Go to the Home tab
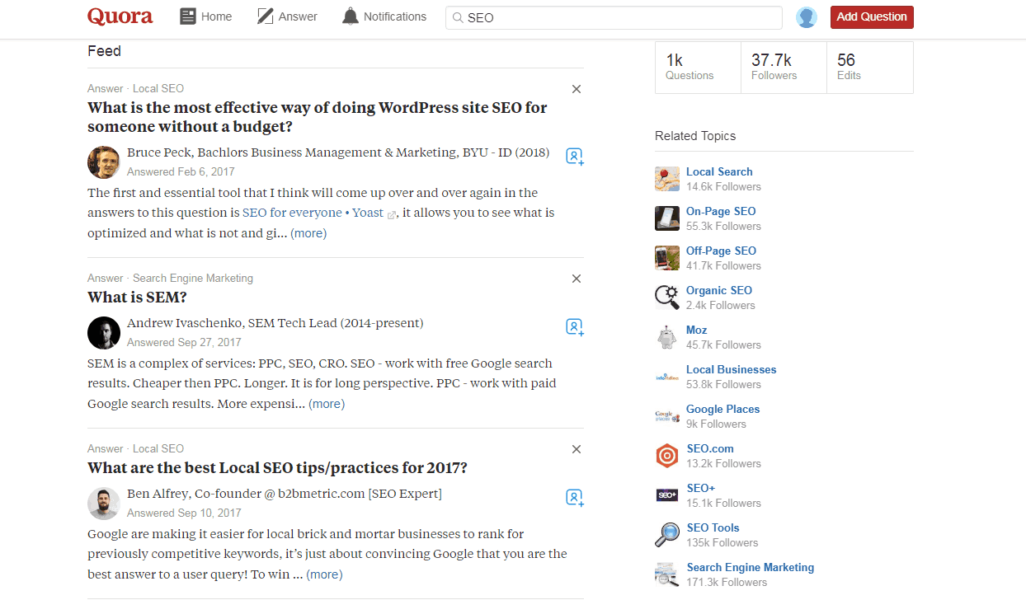Screen dimensions: 1026x600 pyautogui.click(x=206, y=16)
